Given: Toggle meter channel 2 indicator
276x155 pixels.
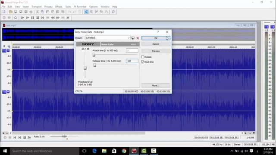Looking at the screenshot, I should pos(272,27).
